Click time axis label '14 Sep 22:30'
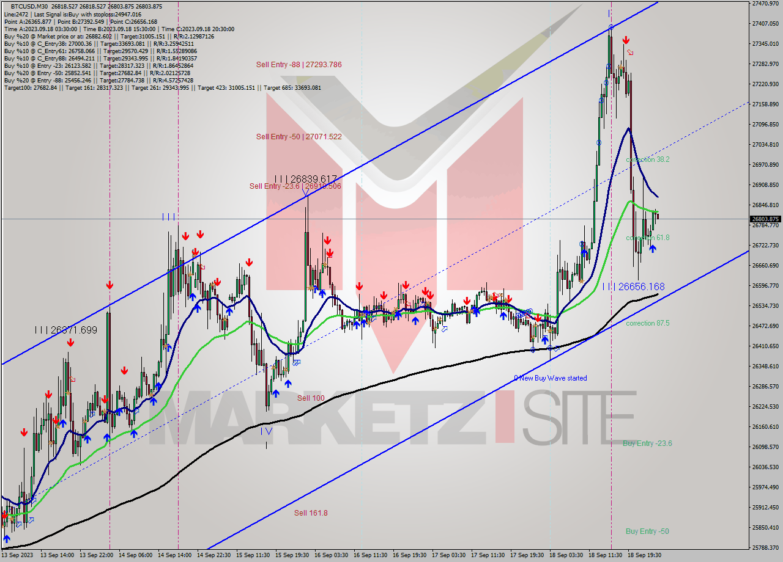This screenshot has height=562, width=783. pos(214,555)
